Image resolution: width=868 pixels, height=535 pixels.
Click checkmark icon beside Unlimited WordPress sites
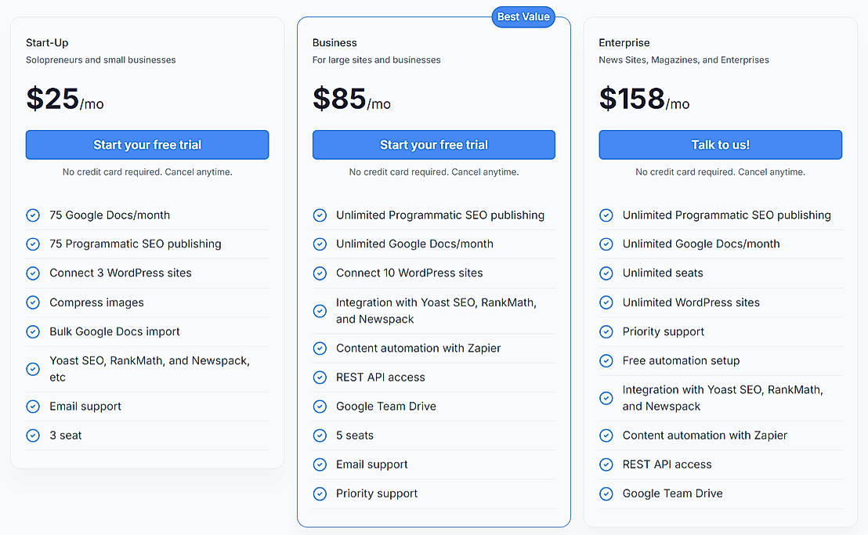point(606,302)
